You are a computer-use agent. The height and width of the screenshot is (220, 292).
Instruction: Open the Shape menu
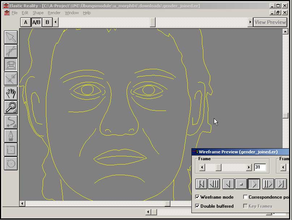(38, 13)
